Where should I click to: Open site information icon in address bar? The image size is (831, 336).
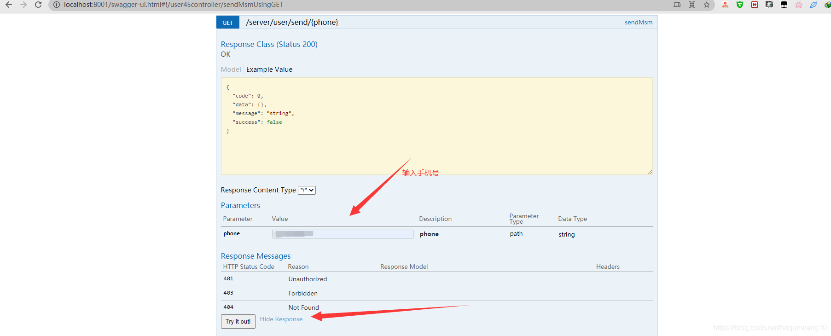click(x=57, y=5)
